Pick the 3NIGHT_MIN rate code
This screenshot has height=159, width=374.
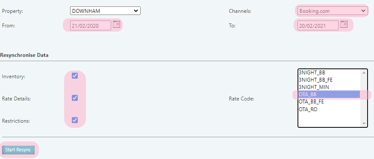pos(329,87)
